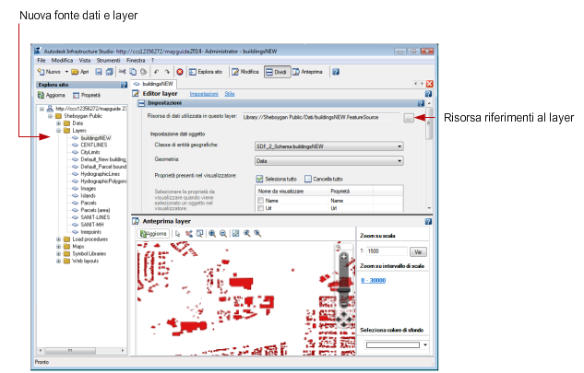
Task: Expand the Symbol Libraries folder
Action: click(58, 253)
